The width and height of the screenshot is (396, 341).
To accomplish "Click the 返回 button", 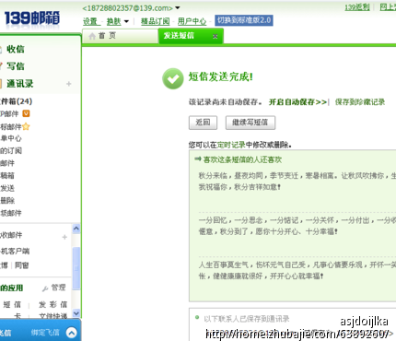I will (203, 123).
